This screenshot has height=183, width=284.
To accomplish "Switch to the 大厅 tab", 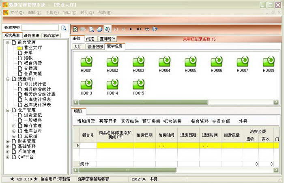I will tap(78, 47).
